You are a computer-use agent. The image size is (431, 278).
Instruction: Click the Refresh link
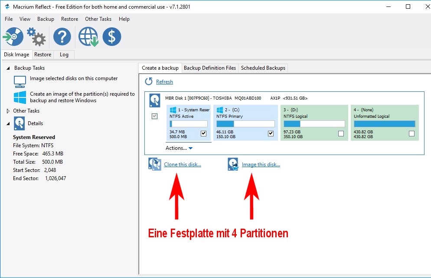(x=164, y=81)
